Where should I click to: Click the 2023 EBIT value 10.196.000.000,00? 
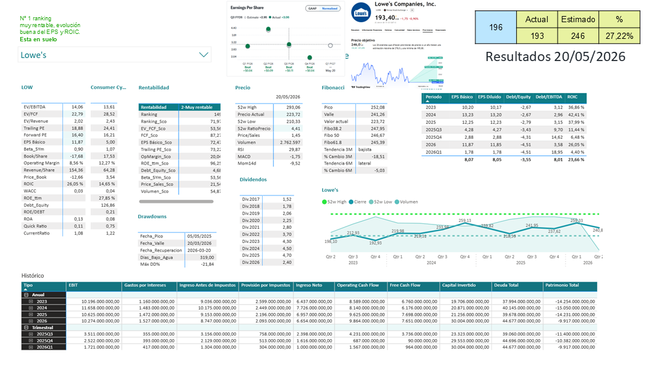(x=100, y=301)
